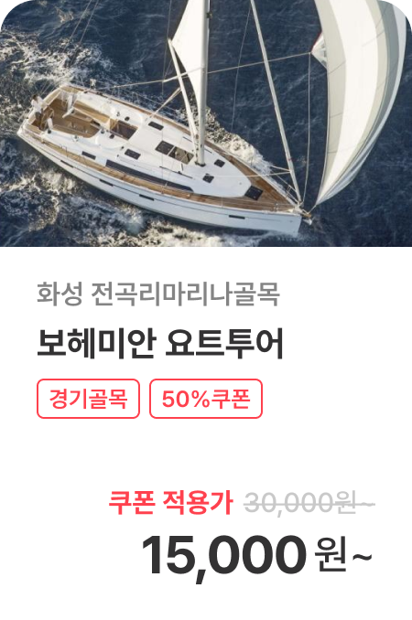
Task: Click the 화성 전곡리마리나골목 location text
Action: click(158, 294)
